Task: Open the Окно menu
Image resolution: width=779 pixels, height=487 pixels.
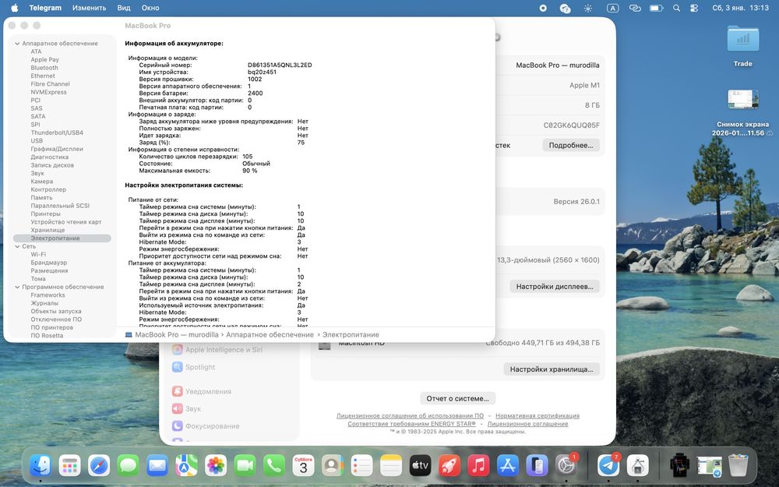Action: (x=150, y=8)
